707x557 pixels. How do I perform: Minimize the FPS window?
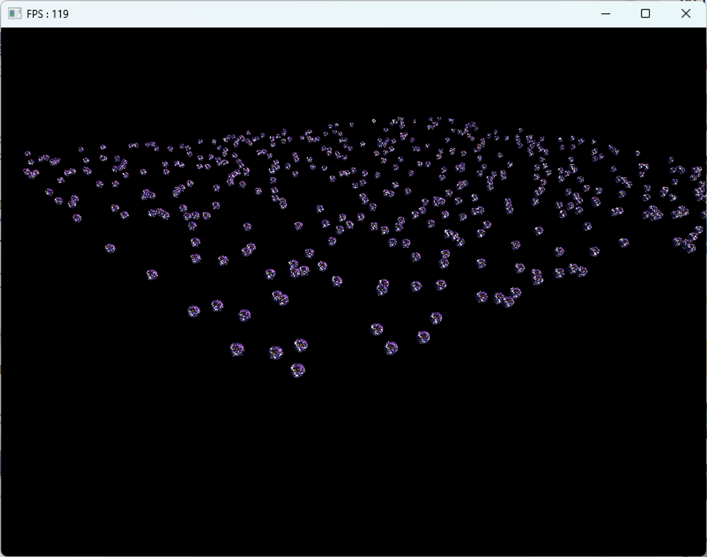[606, 14]
